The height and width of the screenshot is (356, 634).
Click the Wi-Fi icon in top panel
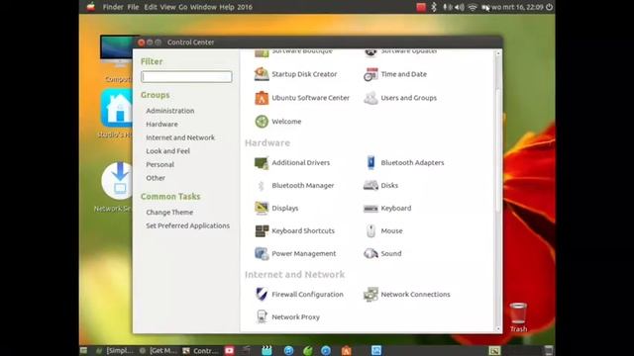tap(472, 7)
